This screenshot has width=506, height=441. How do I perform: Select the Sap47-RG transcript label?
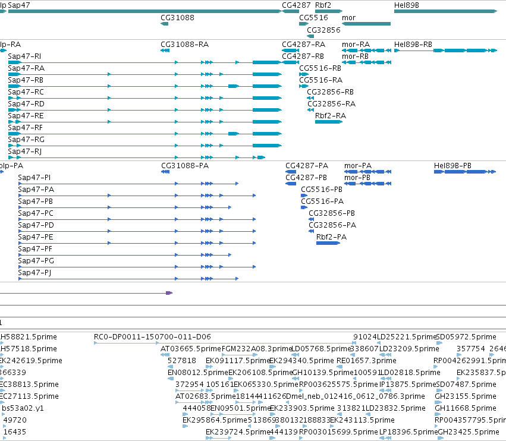(x=26, y=140)
